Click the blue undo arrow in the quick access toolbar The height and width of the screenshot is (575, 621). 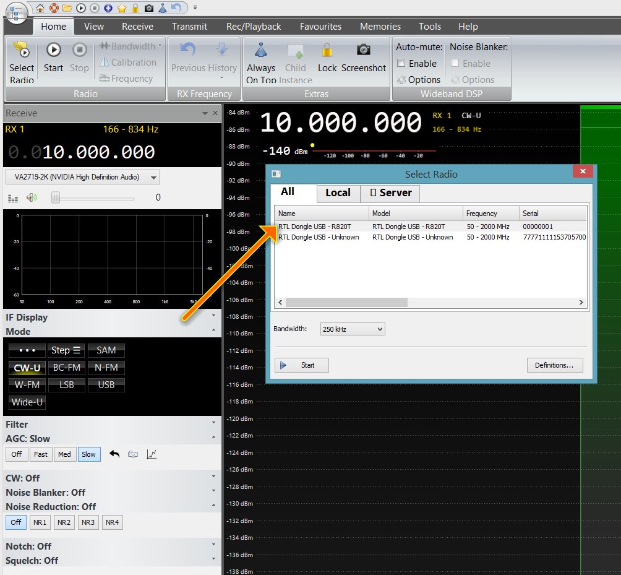176,8
